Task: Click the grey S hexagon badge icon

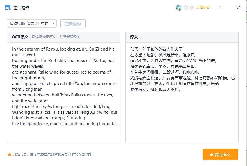Action: 192,8
